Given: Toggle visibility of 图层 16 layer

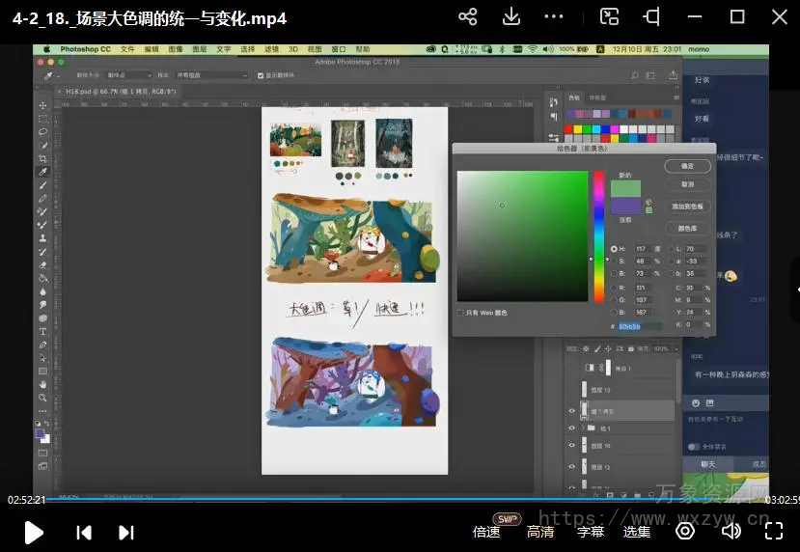Looking at the screenshot, I should pyautogui.click(x=571, y=446).
